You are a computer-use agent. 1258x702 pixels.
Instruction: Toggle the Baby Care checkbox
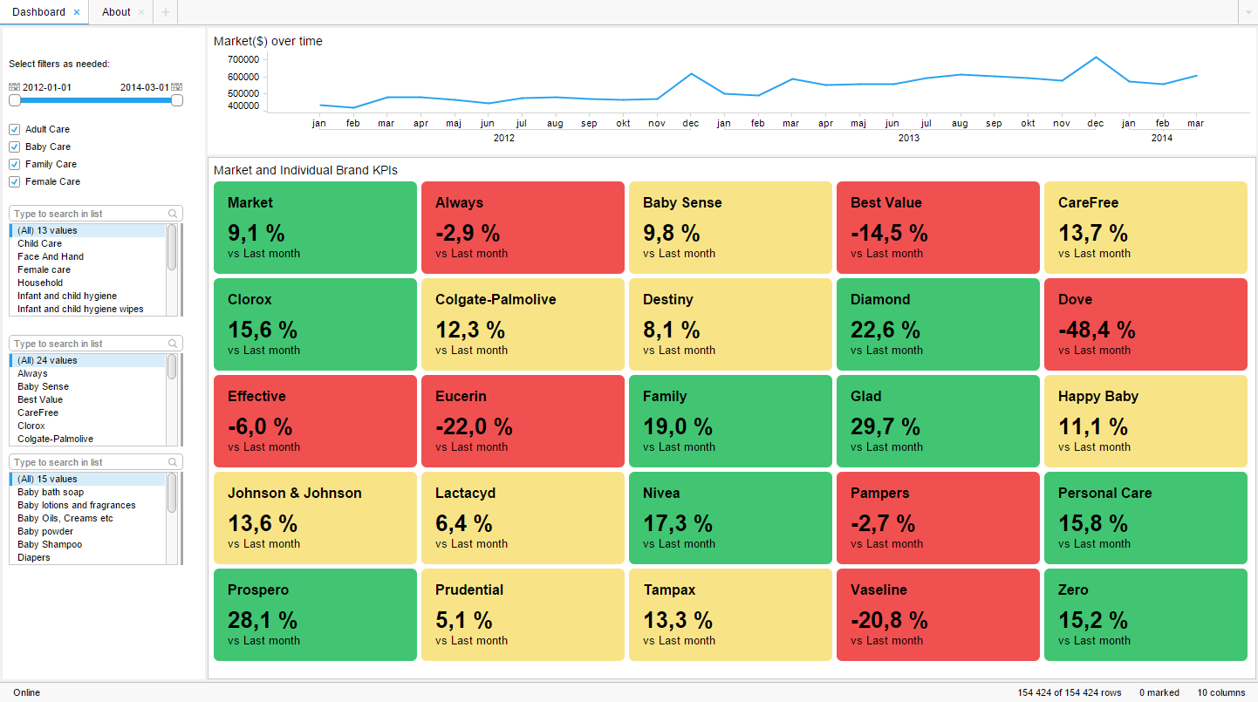click(x=14, y=147)
